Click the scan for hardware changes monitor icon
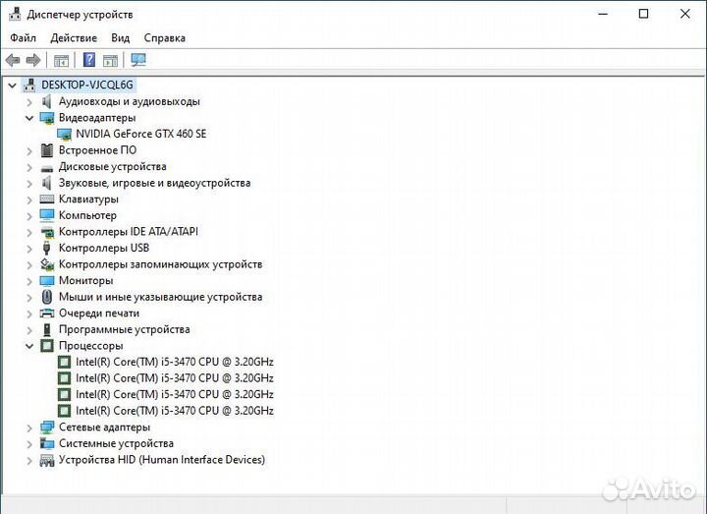Screen dimensions: 707x514 click(x=138, y=60)
